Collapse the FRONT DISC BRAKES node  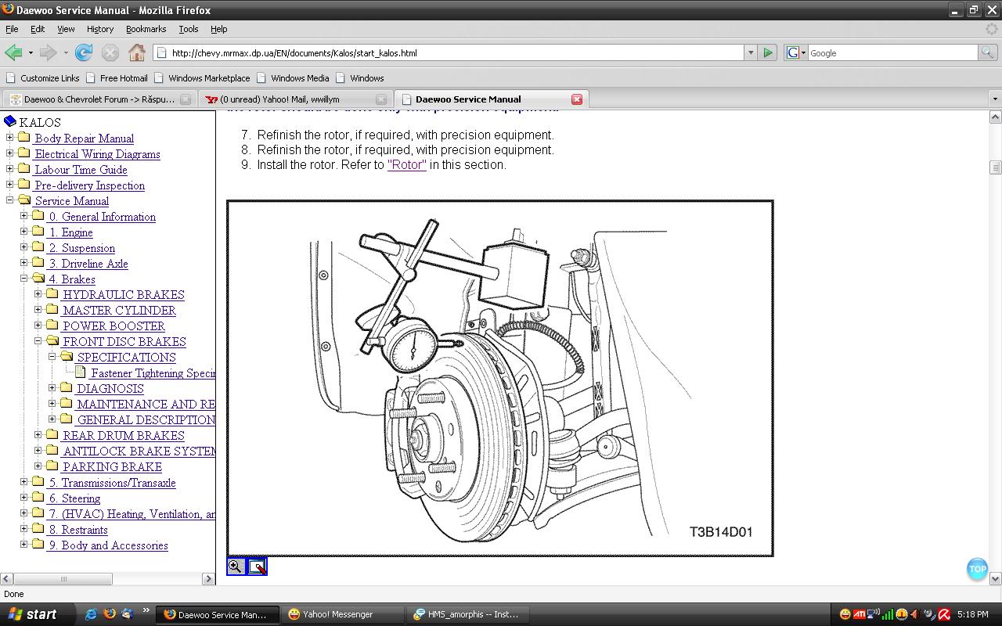pos(38,341)
